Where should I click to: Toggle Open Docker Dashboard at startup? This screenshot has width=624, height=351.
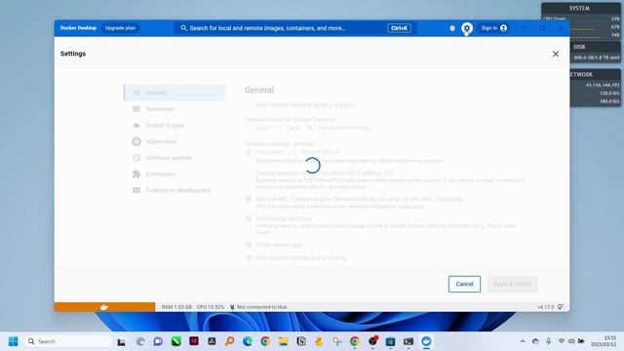(x=249, y=258)
